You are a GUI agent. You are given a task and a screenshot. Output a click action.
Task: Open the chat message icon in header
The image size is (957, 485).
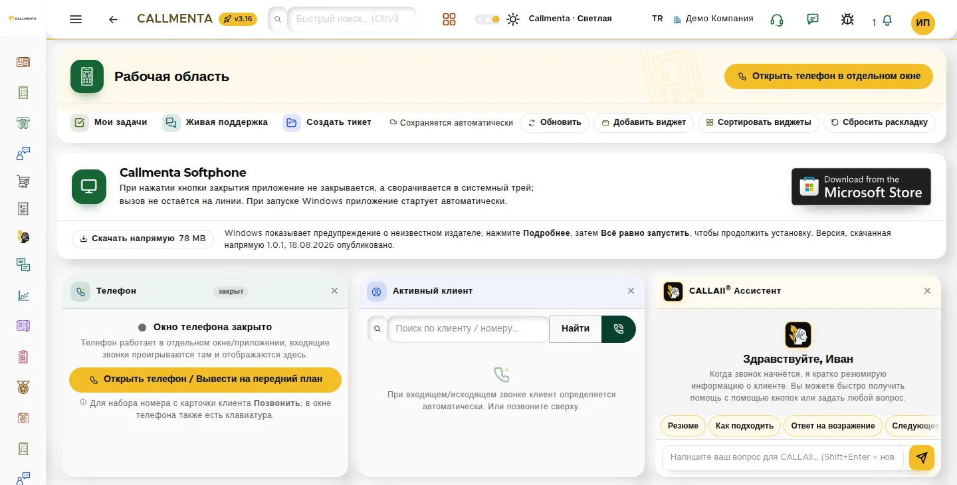click(812, 19)
